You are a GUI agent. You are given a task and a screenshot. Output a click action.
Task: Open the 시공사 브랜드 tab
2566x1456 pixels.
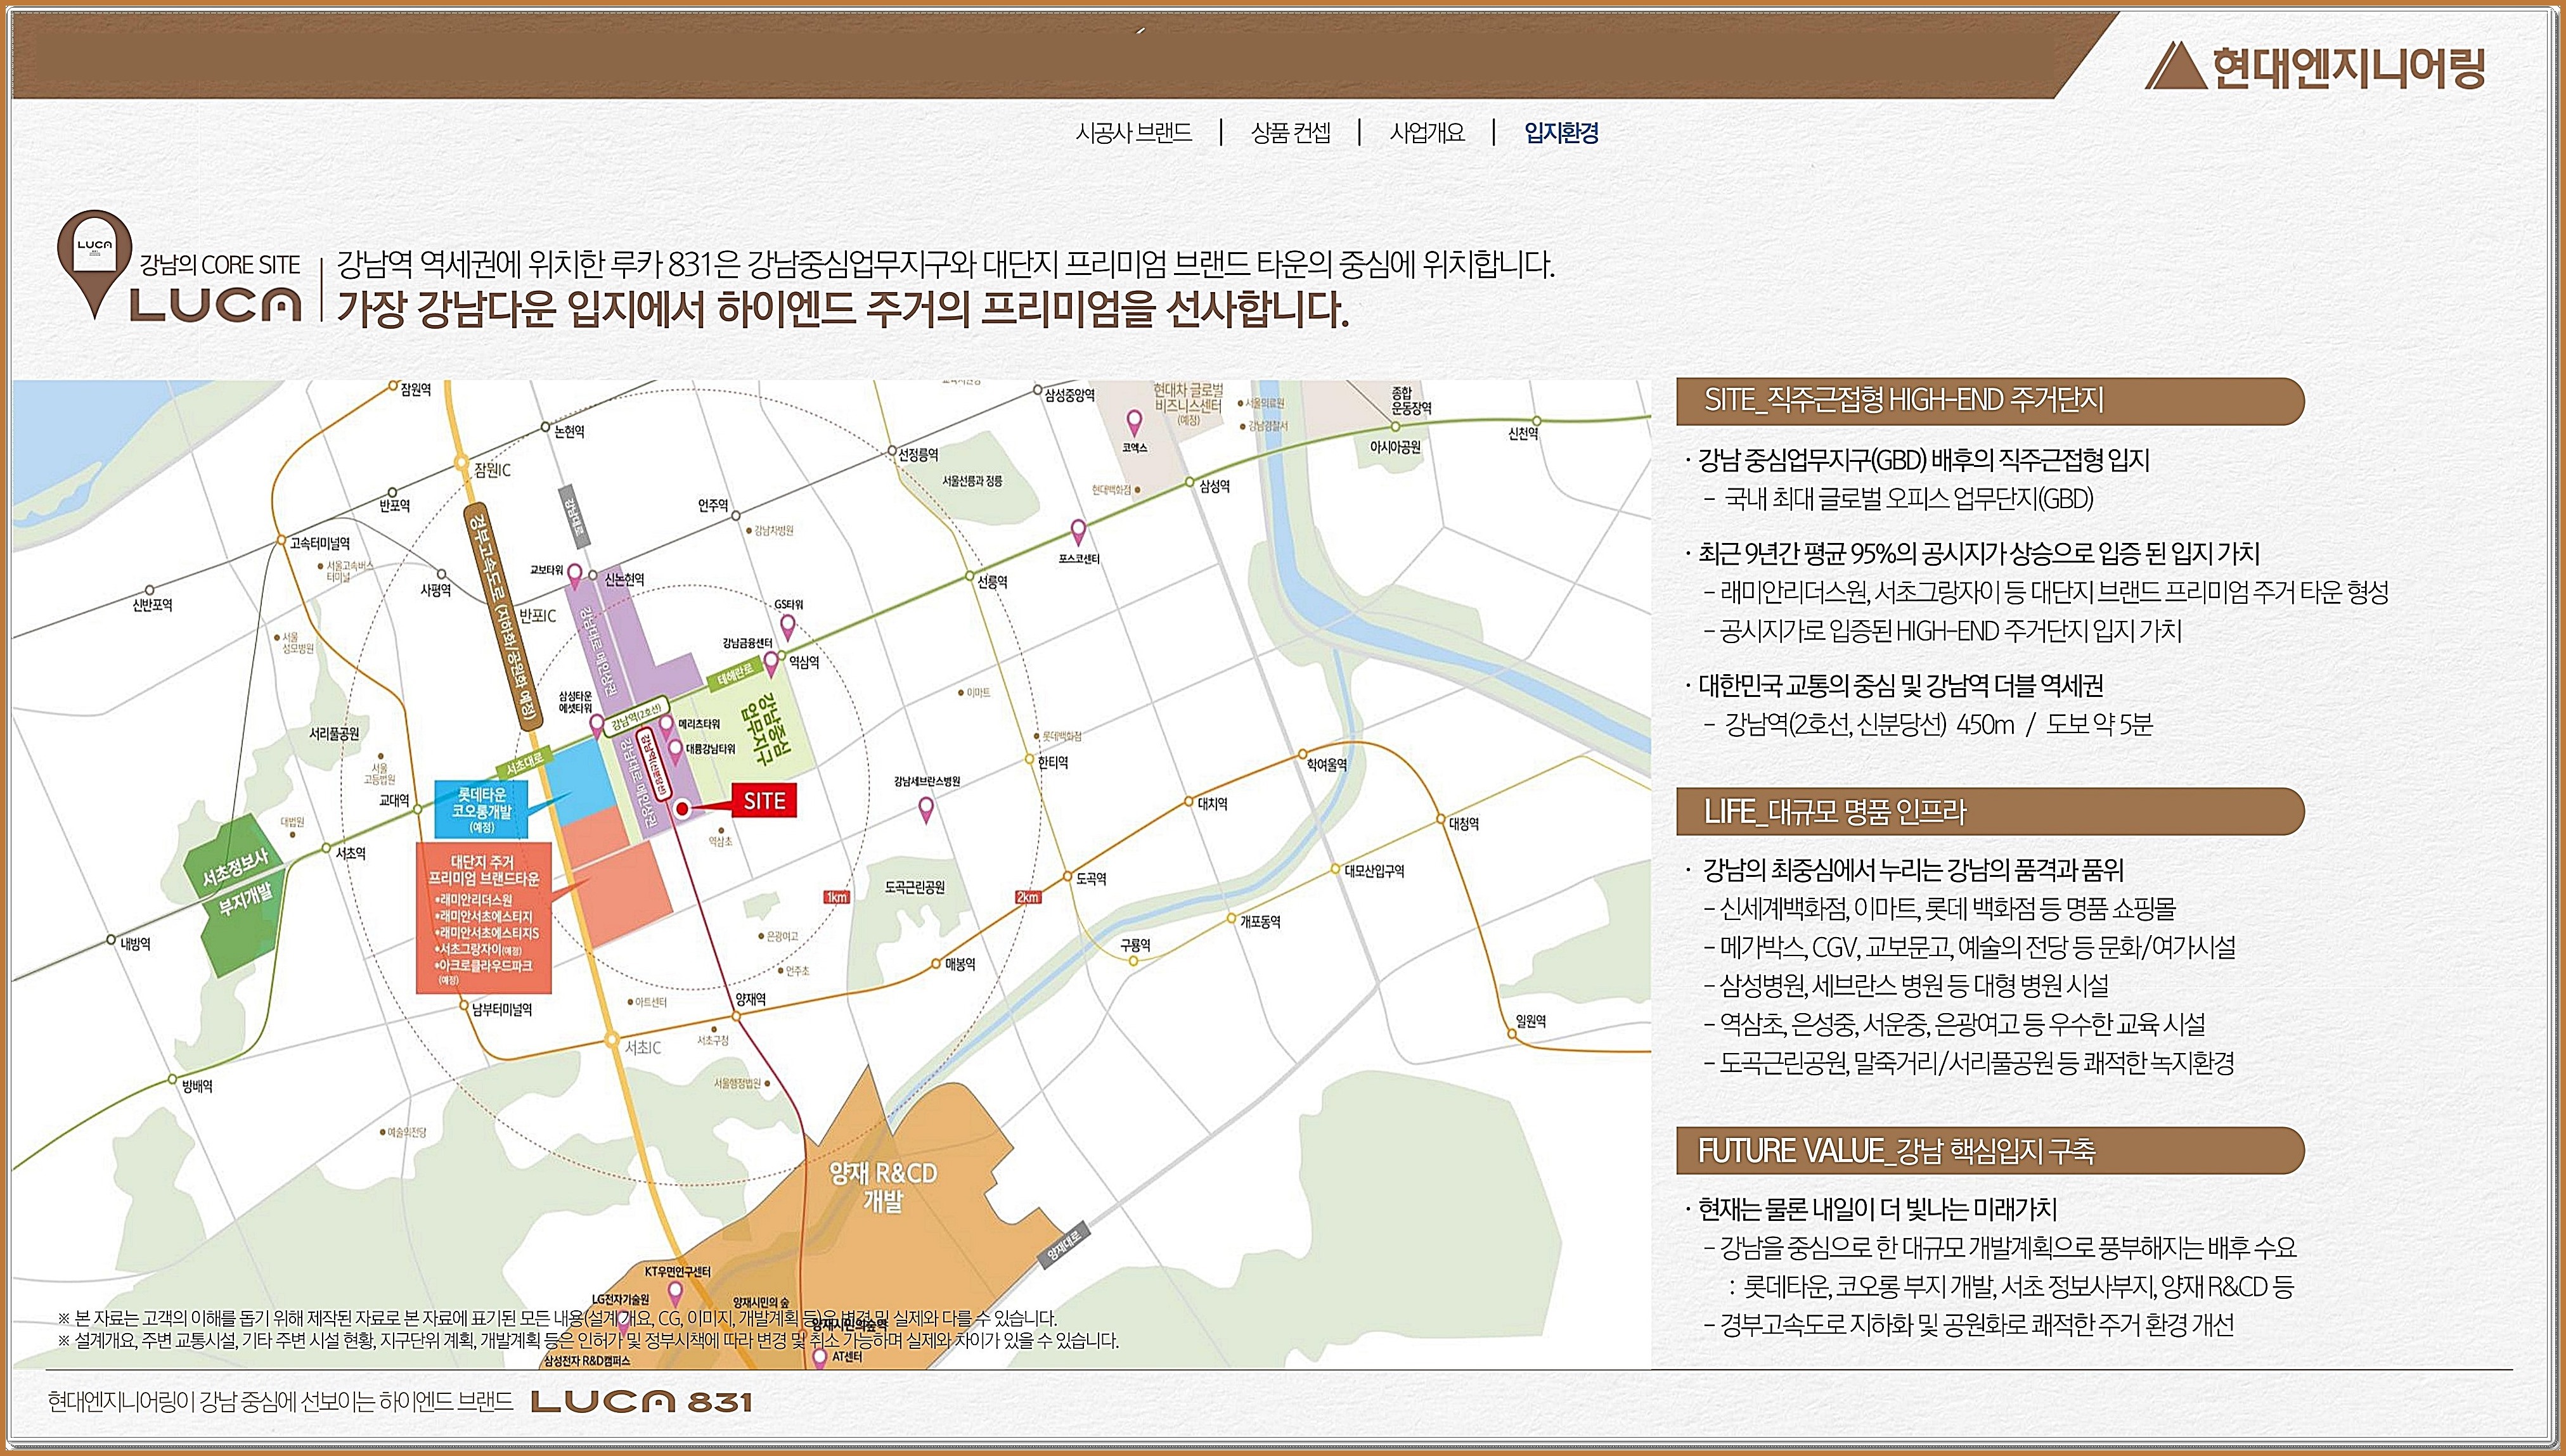[1133, 132]
